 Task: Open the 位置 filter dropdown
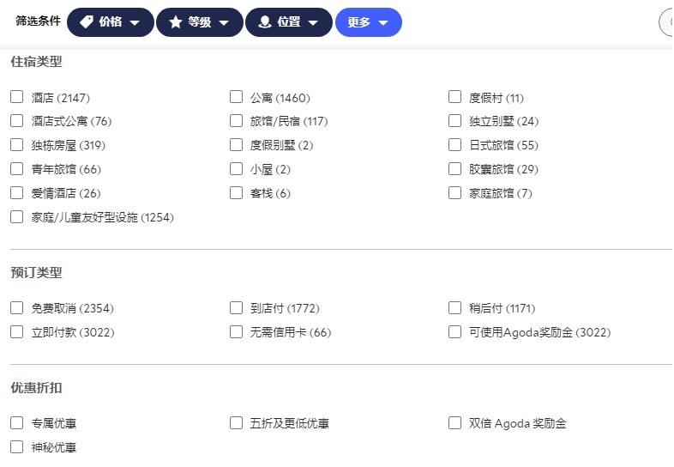coord(289,22)
